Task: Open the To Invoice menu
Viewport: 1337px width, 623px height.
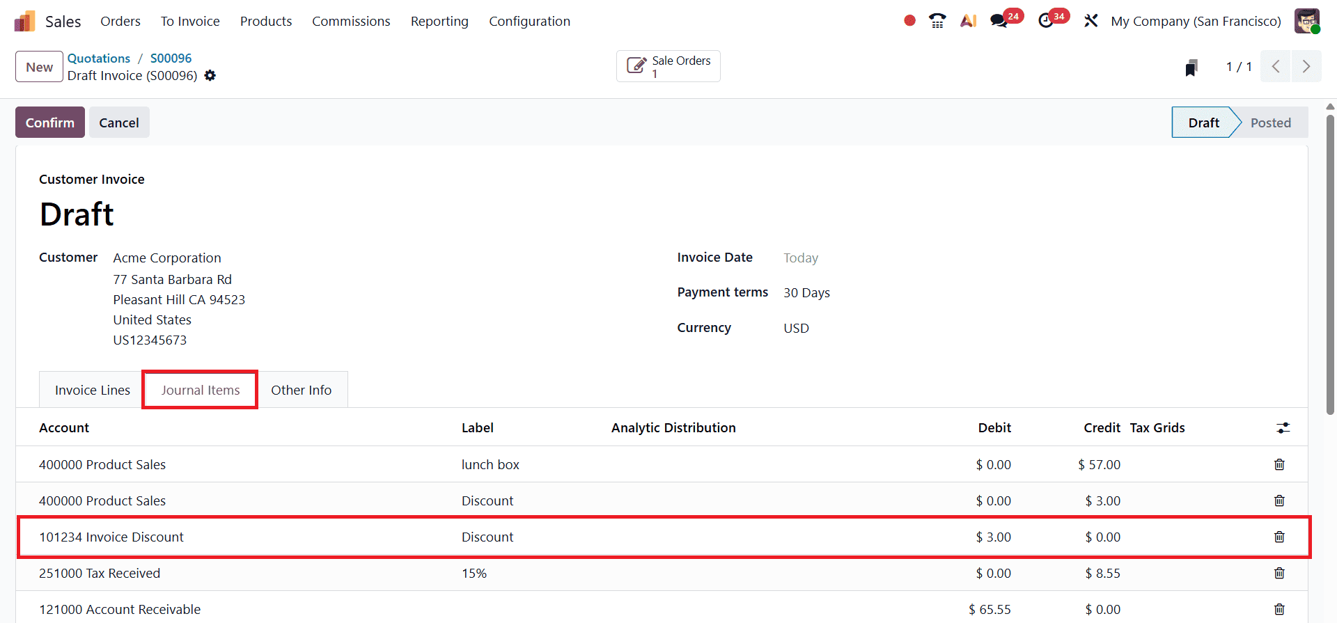Action: coord(190,22)
